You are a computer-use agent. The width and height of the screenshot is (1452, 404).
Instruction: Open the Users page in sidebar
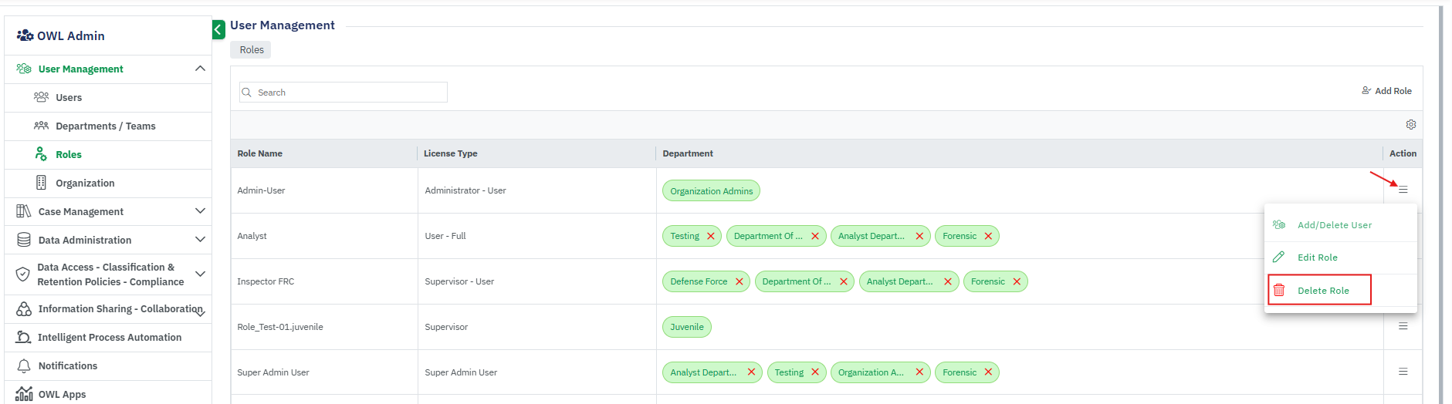69,98
